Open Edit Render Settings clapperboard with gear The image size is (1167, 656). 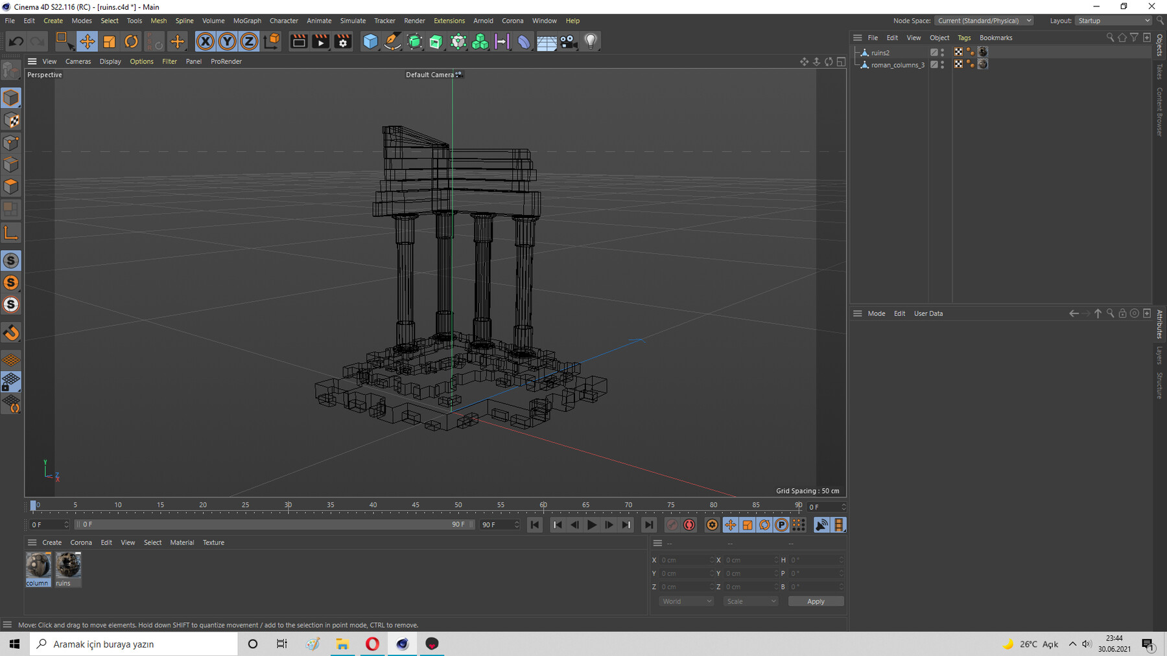pos(343,41)
